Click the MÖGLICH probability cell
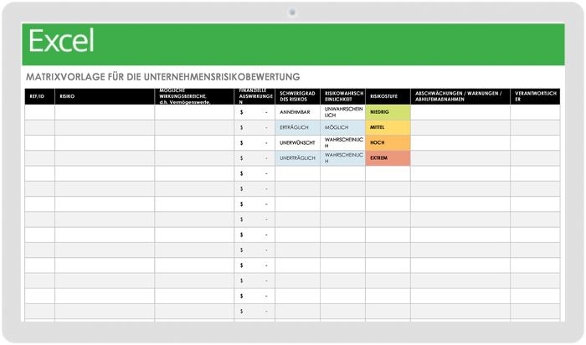The image size is (586, 345). (342, 127)
